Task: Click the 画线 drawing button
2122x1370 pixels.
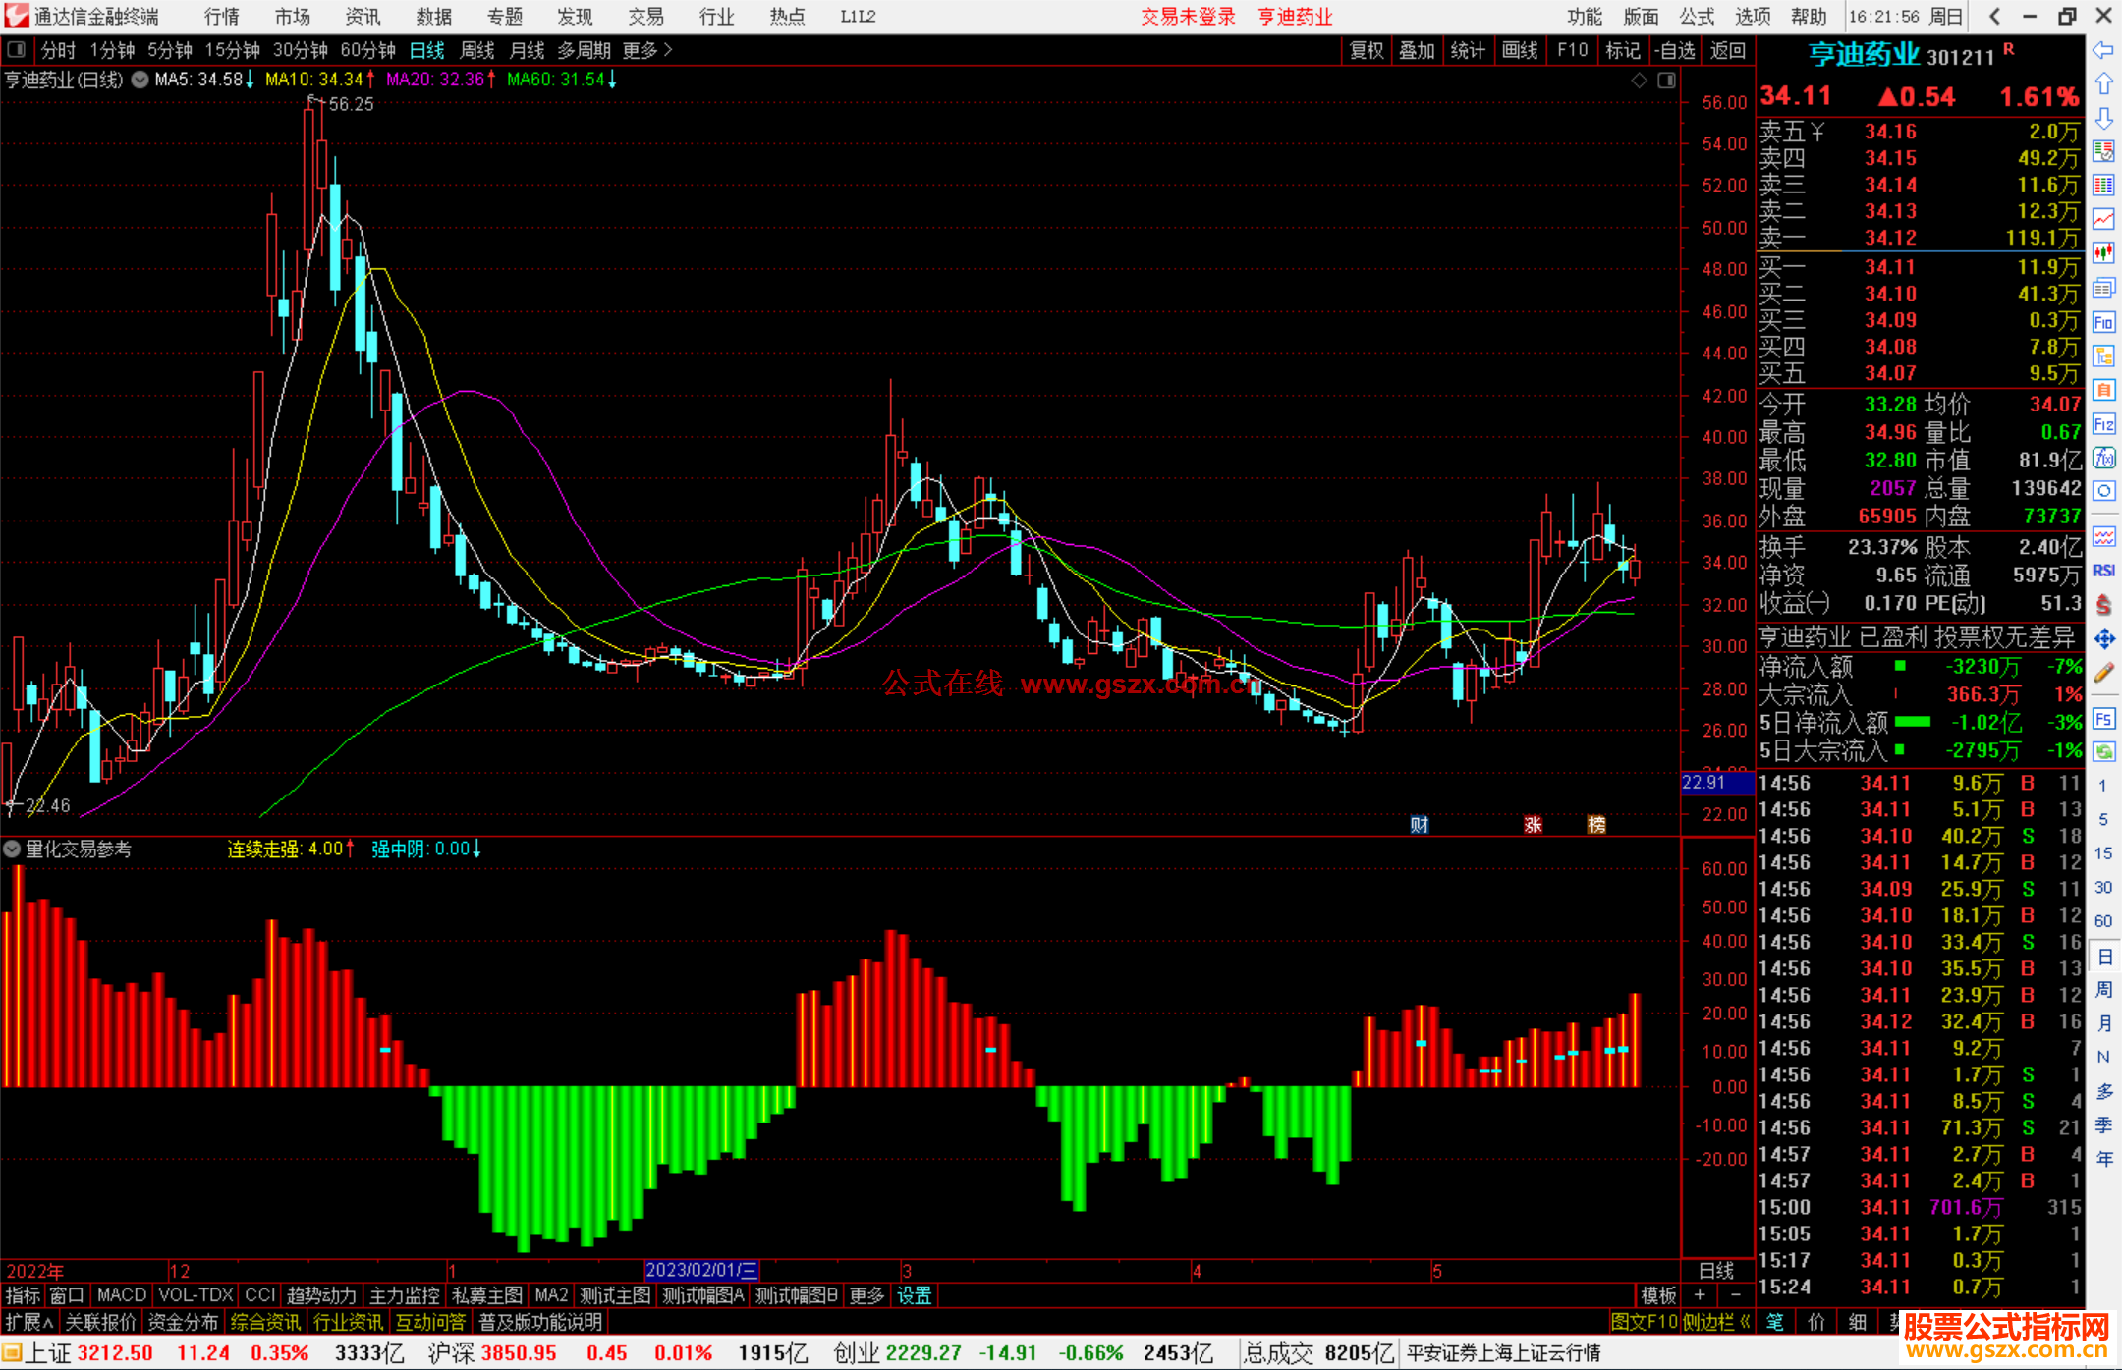Action: coord(1519,50)
